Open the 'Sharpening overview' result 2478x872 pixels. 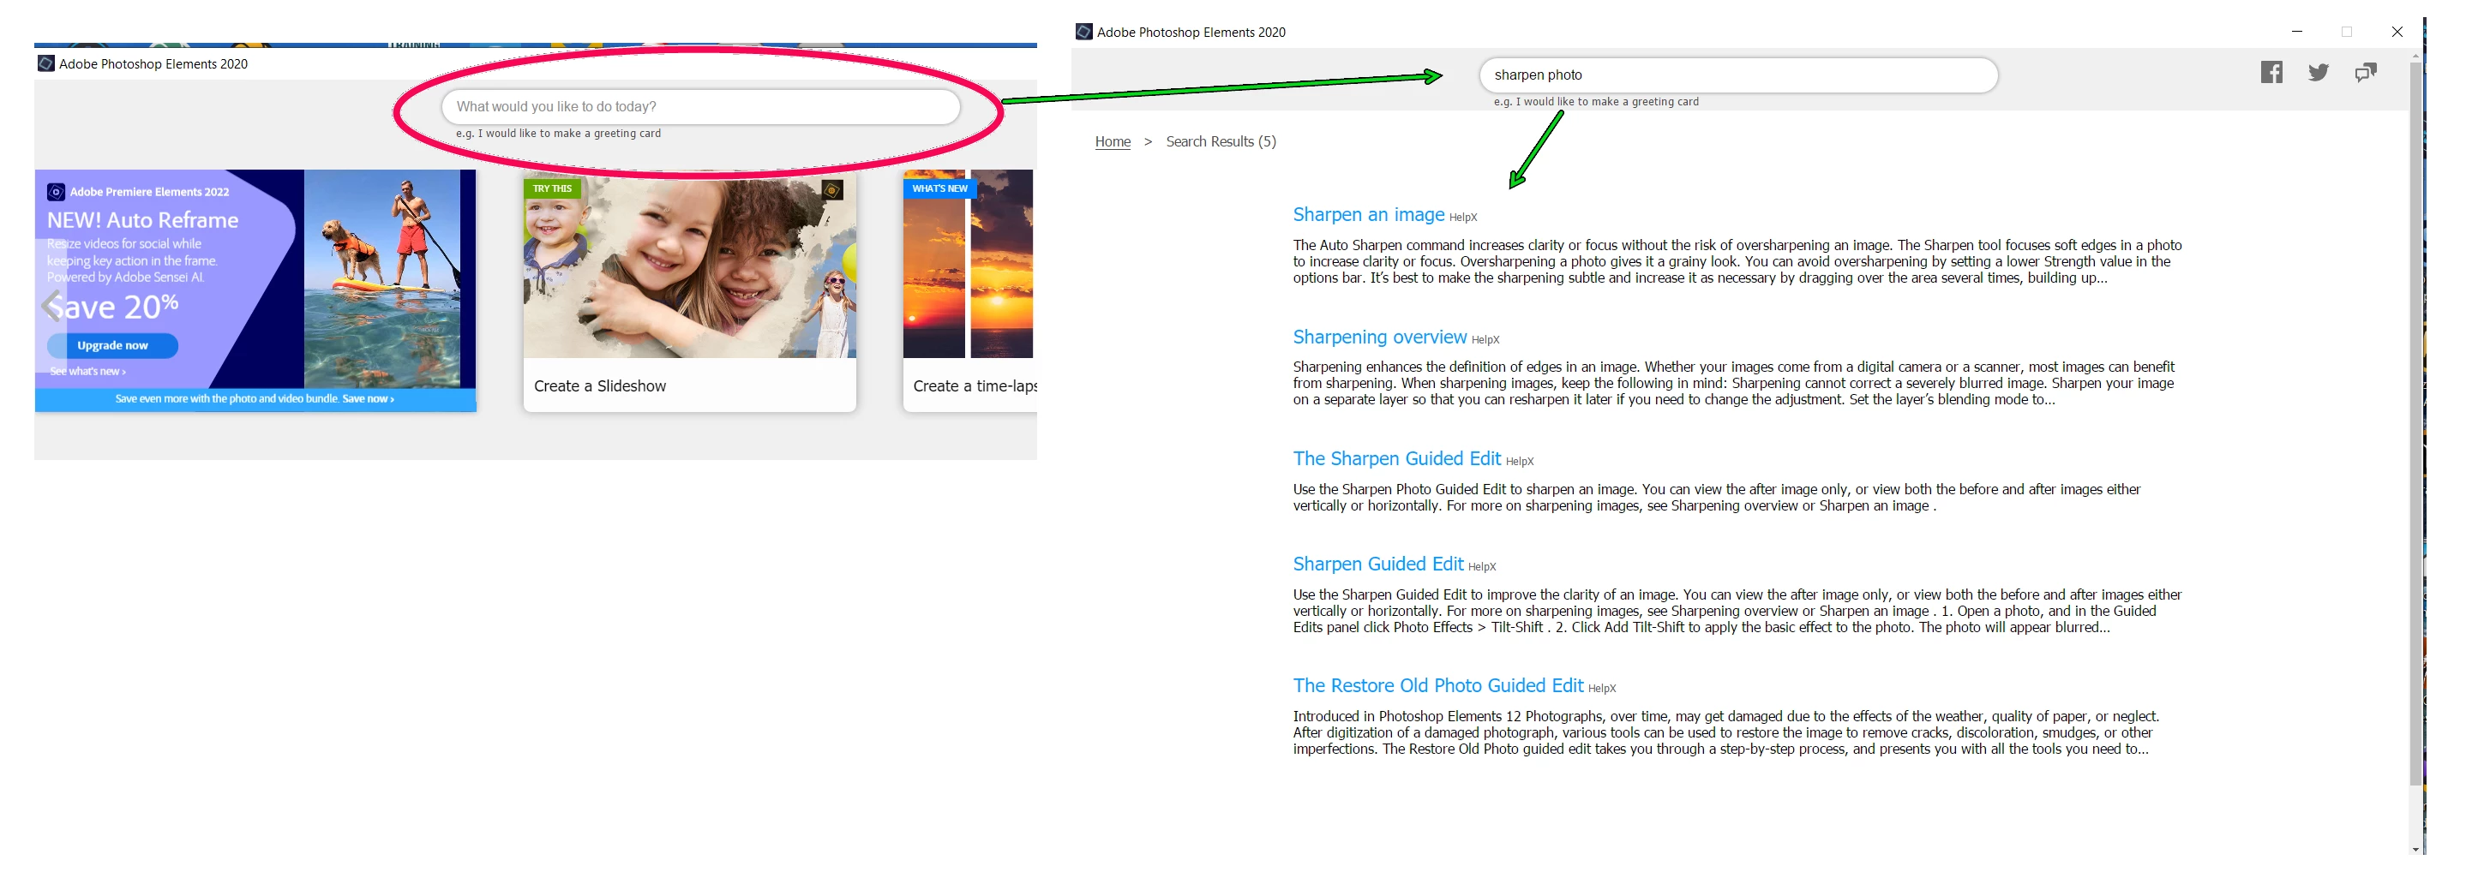1379,337
